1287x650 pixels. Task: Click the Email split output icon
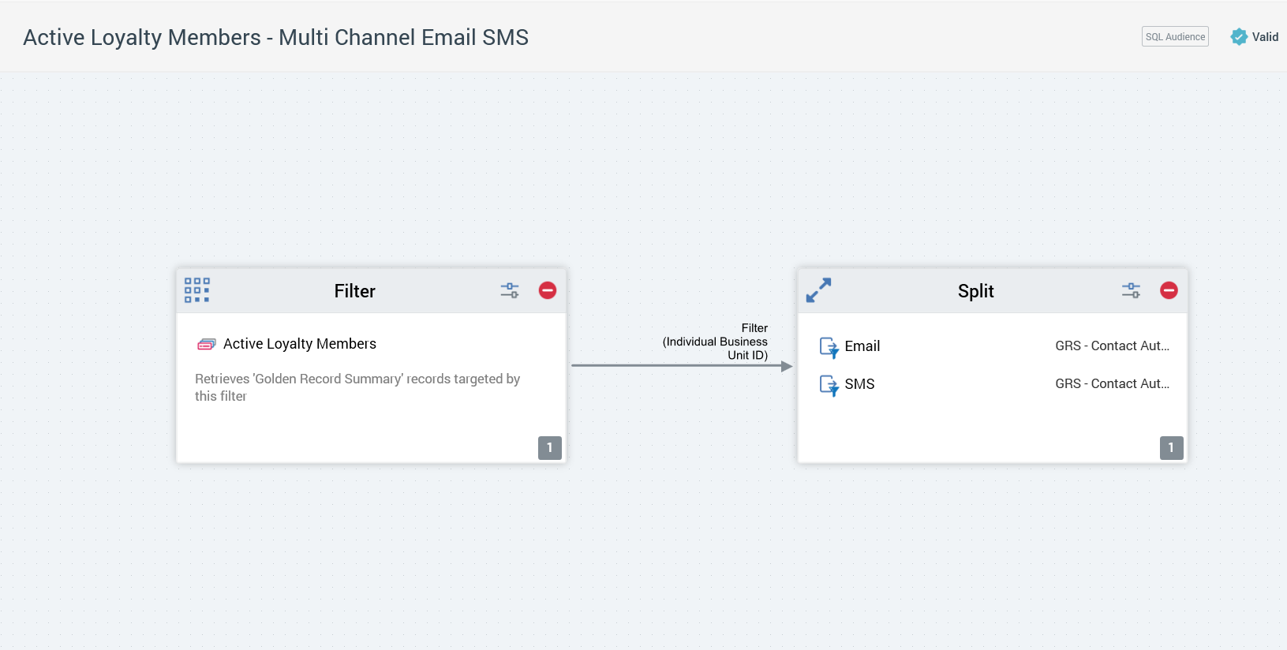(x=829, y=347)
